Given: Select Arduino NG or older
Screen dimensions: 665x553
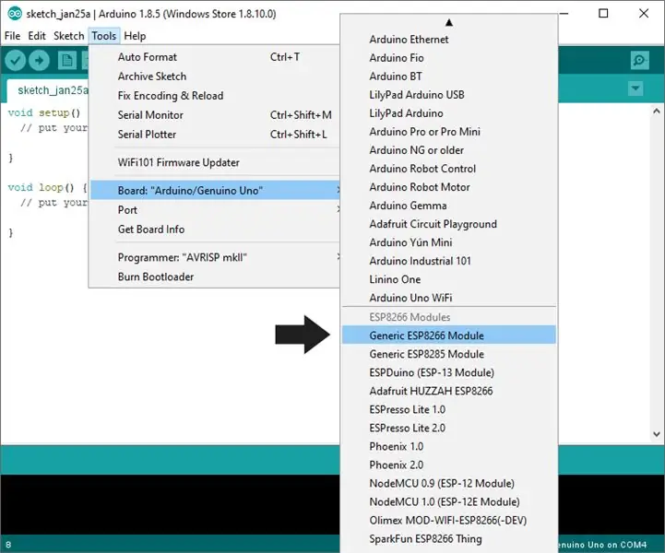Looking at the screenshot, I should tap(448, 150).
